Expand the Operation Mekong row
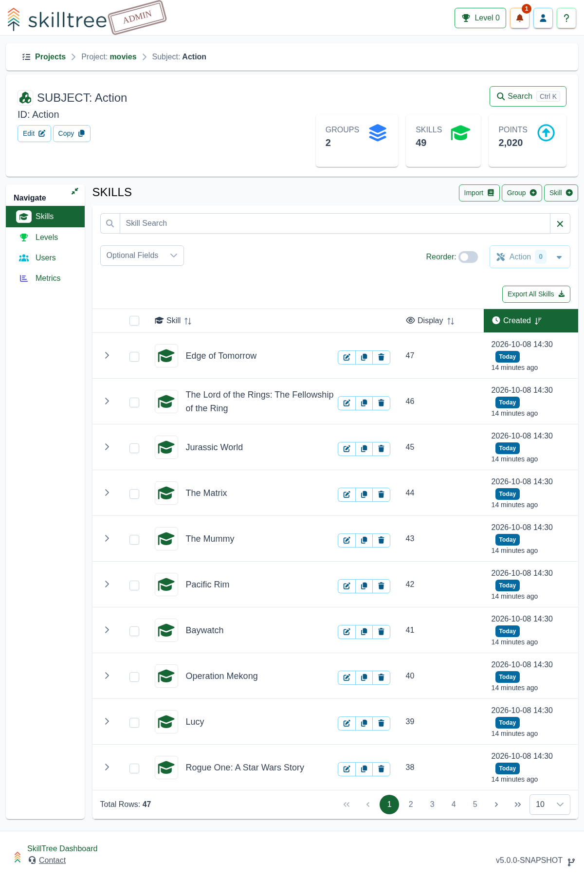 tap(107, 676)
